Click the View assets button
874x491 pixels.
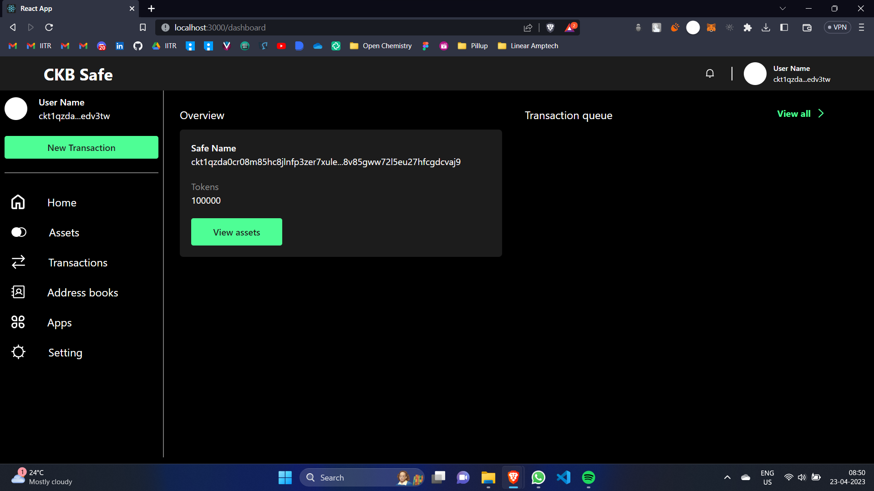236,232
